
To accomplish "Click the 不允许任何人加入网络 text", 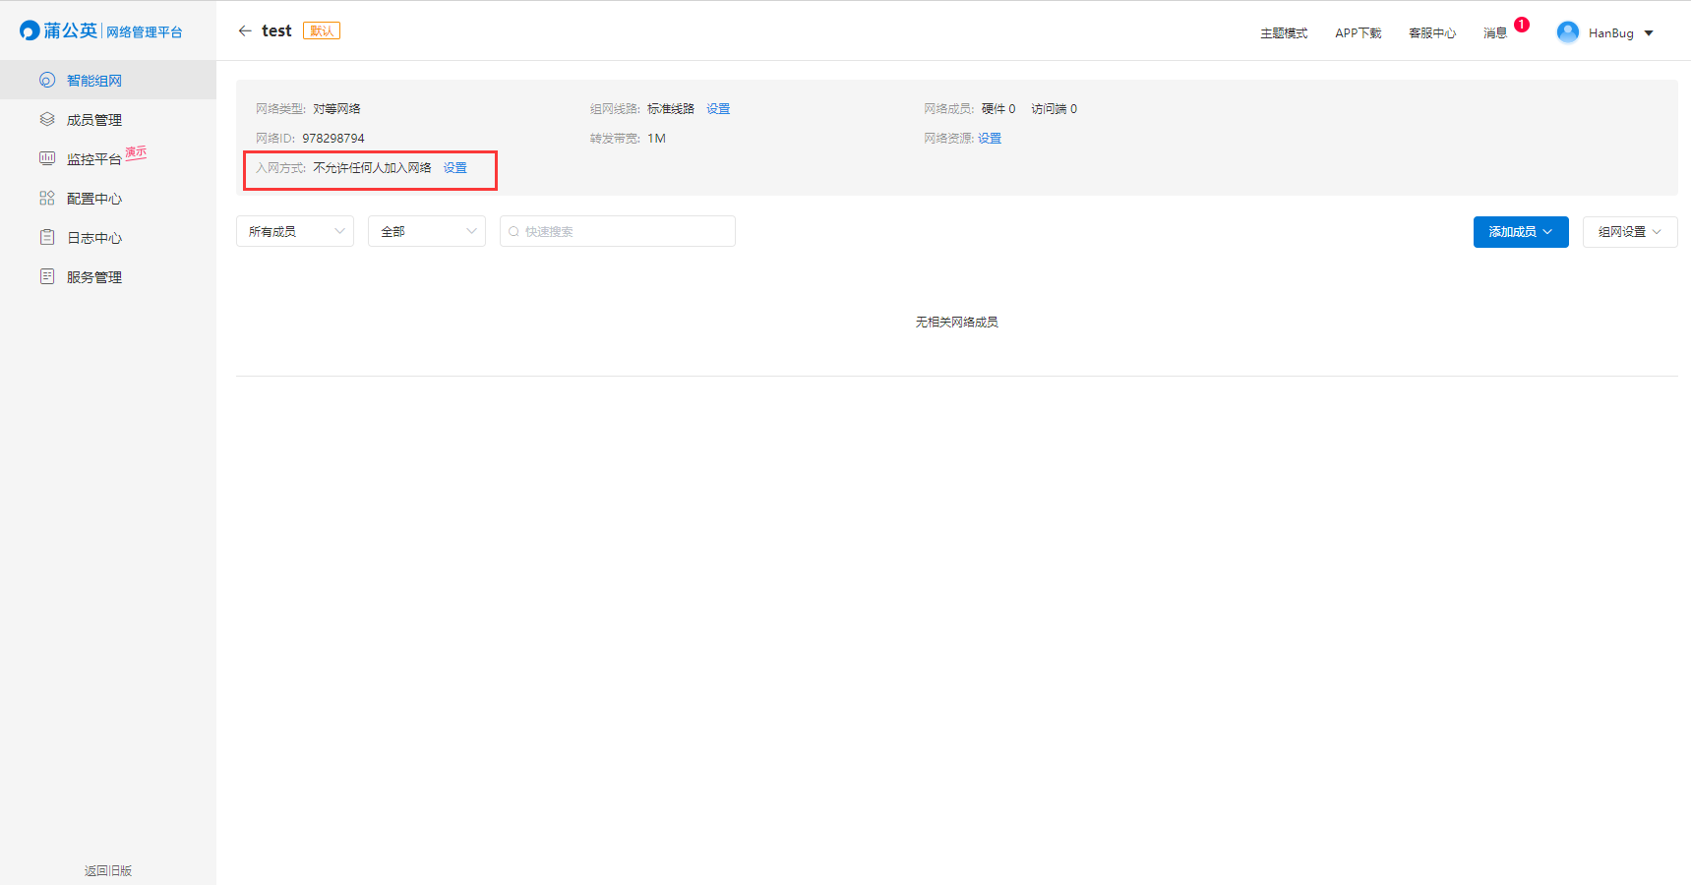I will tap(372, 168).
